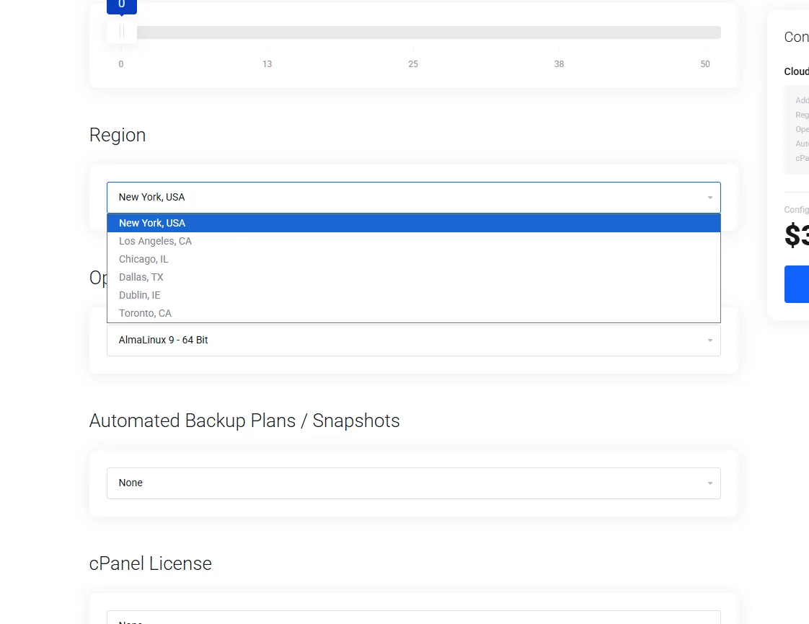Click the slider tick label 13
This screenshot has width=809, height=624.
coord(267,64)
